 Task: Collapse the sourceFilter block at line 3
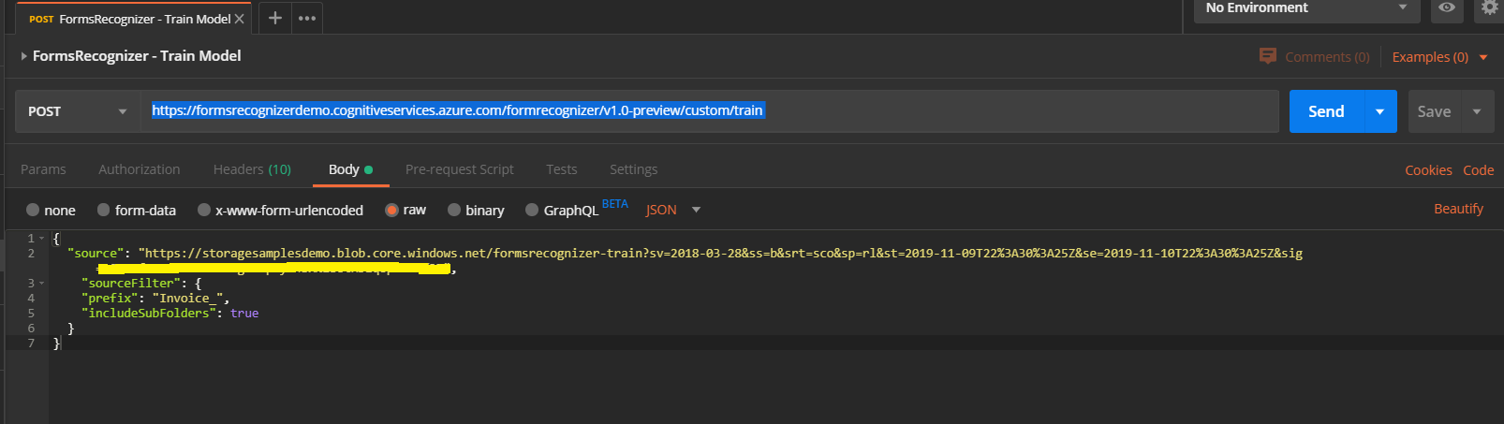pyautogui.click(x=42, y=284)
